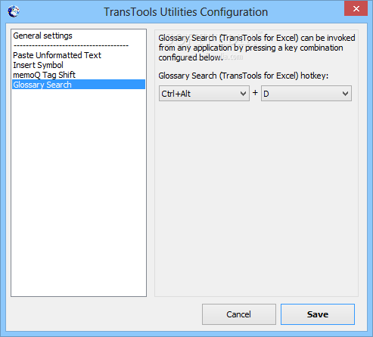Click the Glossary Search hotkey label

tap(244, 76)
